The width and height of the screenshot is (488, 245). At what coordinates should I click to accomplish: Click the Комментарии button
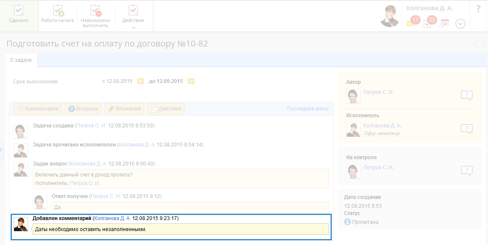pyautogui.click(x=38, y=109)
